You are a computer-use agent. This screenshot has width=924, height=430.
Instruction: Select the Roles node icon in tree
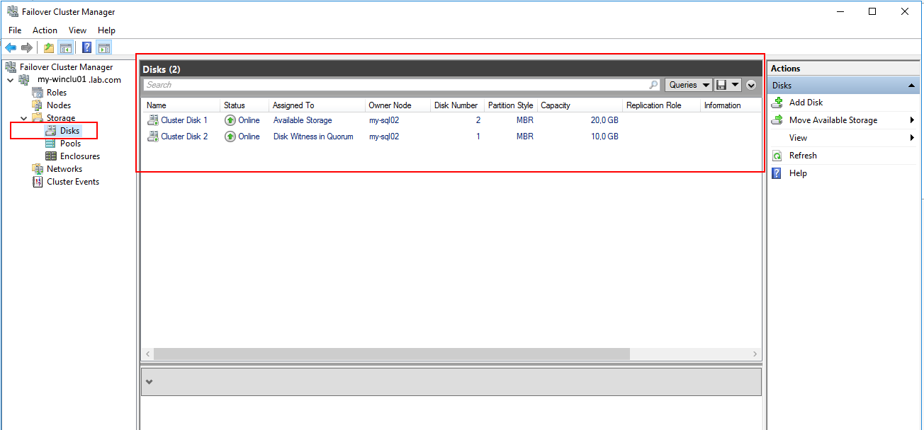[x=38, y=93]
